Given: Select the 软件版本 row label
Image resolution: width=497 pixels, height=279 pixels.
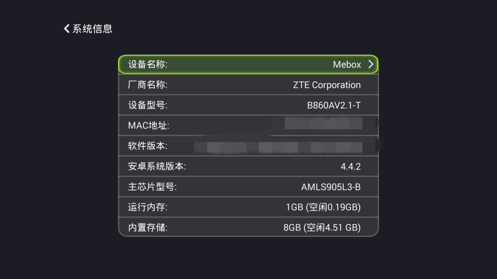Looking at the screenshot, I should click(148, 146).
